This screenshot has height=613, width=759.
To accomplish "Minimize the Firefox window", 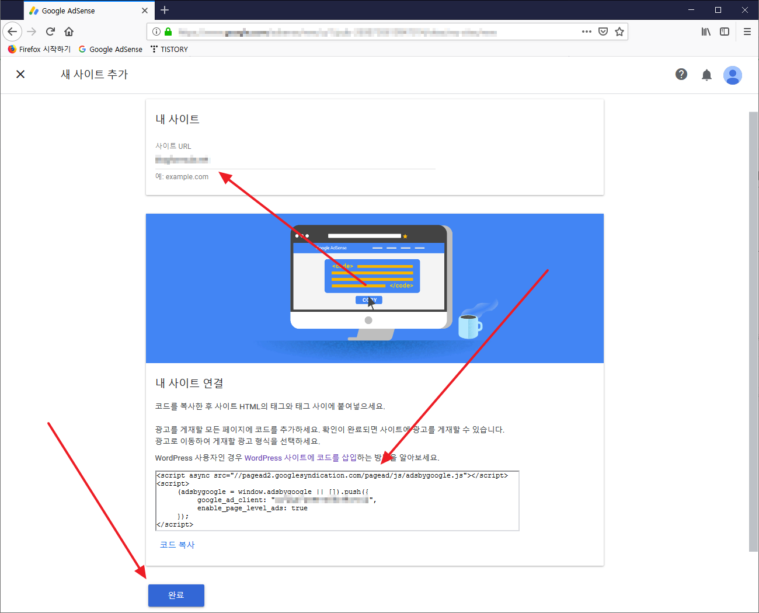I will click(x=691, y=10).
